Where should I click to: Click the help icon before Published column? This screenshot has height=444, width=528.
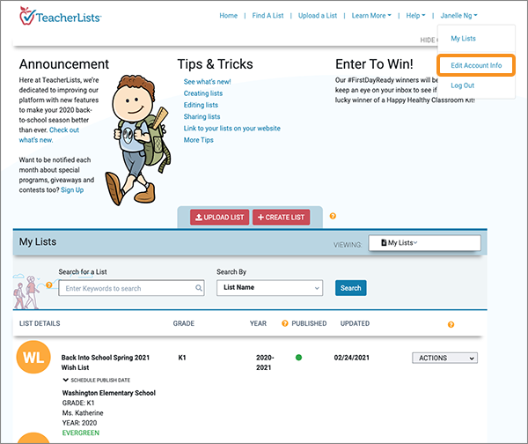tap(285, 323)
